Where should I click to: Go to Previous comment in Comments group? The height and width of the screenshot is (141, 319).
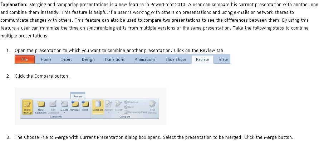[x=75, y=106]
